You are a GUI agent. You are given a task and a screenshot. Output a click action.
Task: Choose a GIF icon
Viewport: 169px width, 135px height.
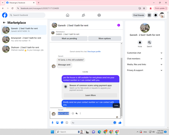click(67, 123)
